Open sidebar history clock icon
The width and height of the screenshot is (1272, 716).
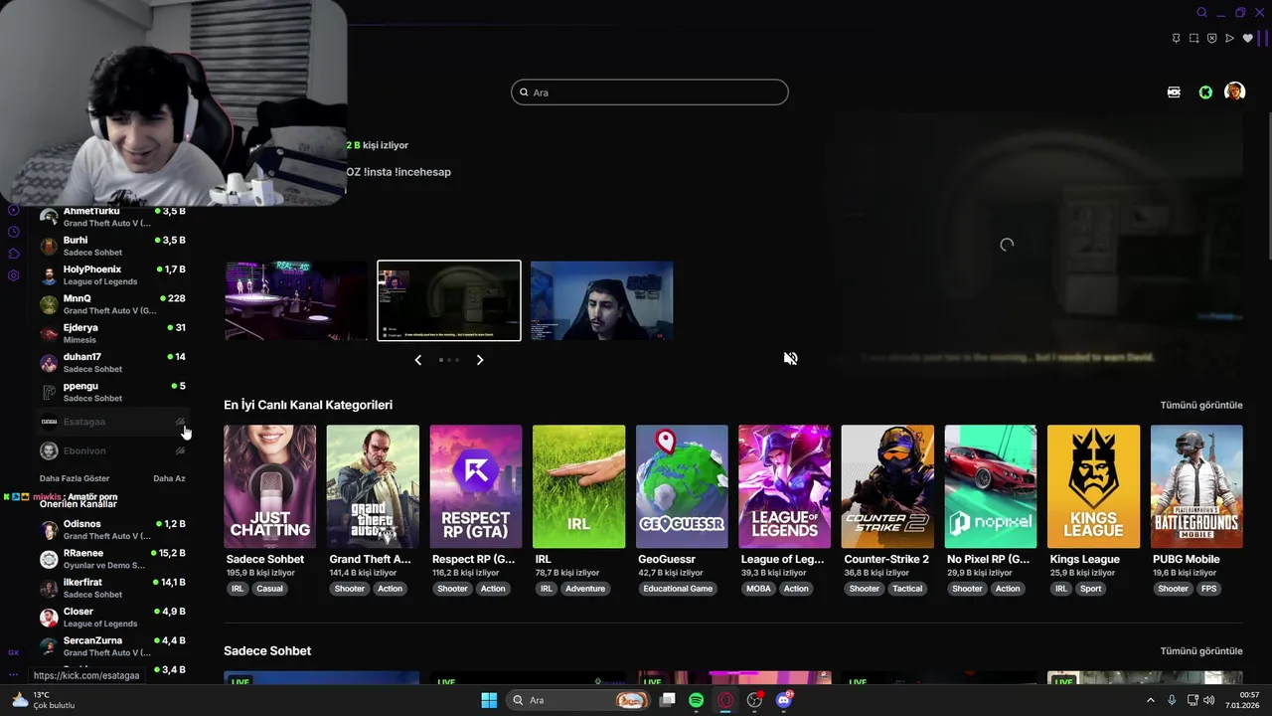pos(14,232)
